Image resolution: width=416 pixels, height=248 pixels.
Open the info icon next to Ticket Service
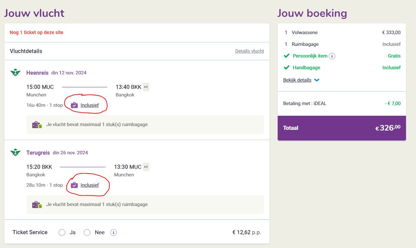pyautogui.click(x=114, y=232)
